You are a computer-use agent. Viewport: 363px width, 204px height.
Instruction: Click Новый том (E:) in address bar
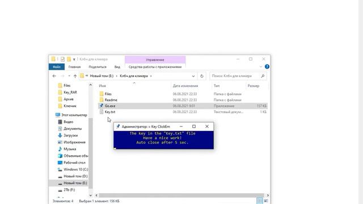[102, 76]
